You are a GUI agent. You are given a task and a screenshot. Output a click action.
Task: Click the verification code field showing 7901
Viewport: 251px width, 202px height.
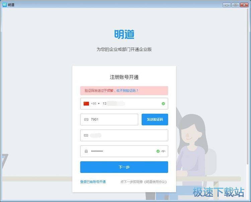(109, 119)
